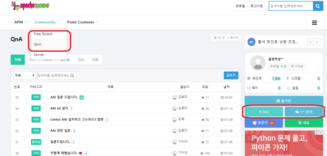Click the ad info icon

[316, 133]
